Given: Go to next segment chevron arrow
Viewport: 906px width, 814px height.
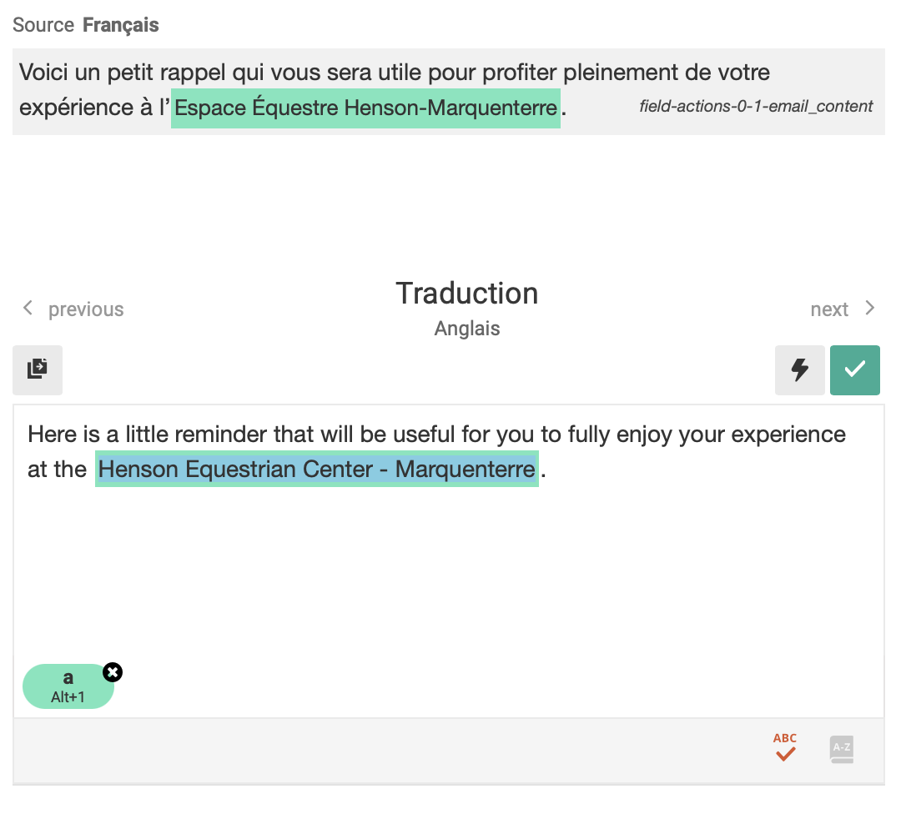Looking at the screenshot, I should click(869, 308).
